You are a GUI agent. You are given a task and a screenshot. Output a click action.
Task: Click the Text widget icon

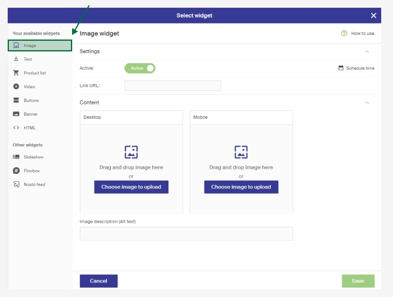coord(17,59)
